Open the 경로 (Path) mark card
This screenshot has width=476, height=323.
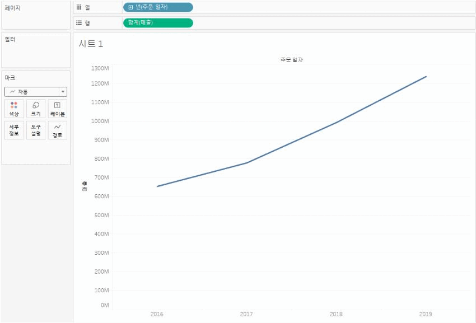(x=57, y=130)
